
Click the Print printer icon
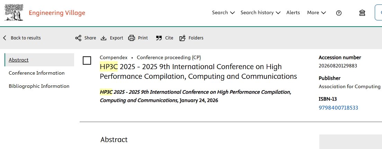[x=132, y=38]
